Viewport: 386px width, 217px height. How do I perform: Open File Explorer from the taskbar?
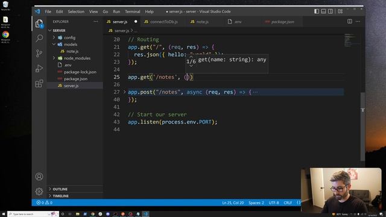(78, 214)
